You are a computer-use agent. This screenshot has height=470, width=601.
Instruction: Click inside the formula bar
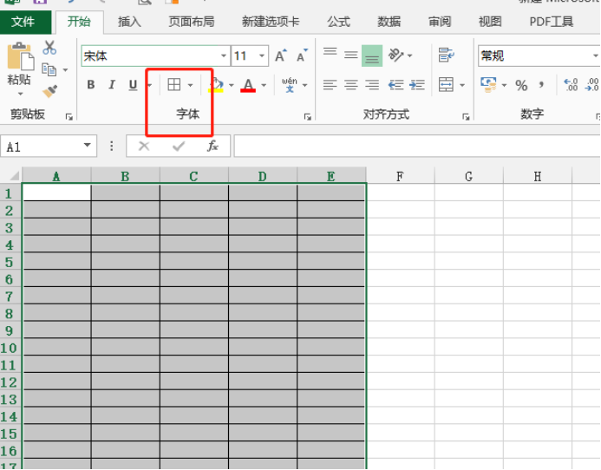pyautogui.click(x=417, y=146)
